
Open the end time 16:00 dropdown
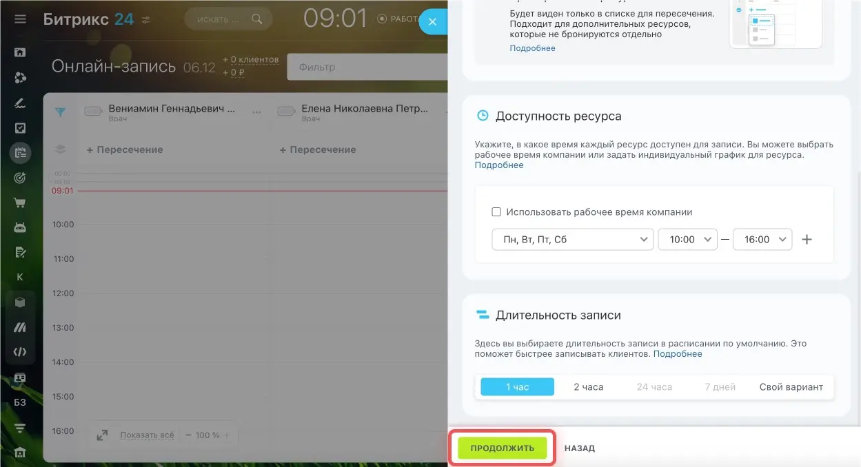(762, 240)
